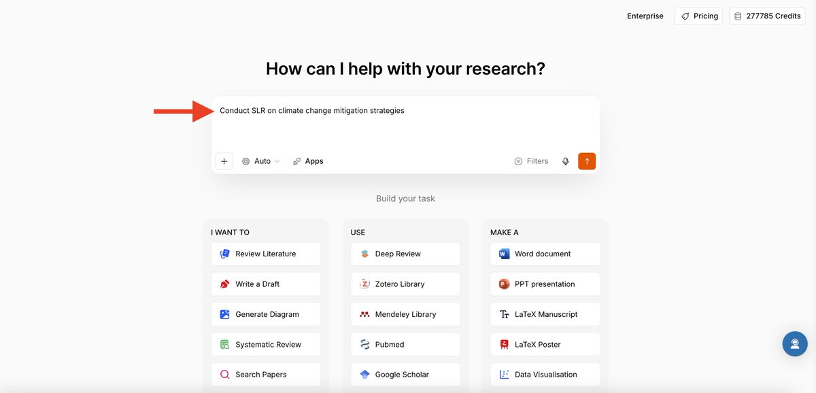Activate the microphone voice input icon
816x393 pixels.
pos(565,161)
